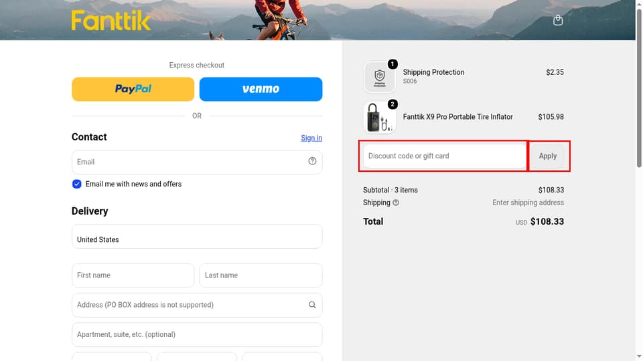Click the 'Express checkout' label
Viewport: 643px width, 361px height.
[x=197, y=65]
